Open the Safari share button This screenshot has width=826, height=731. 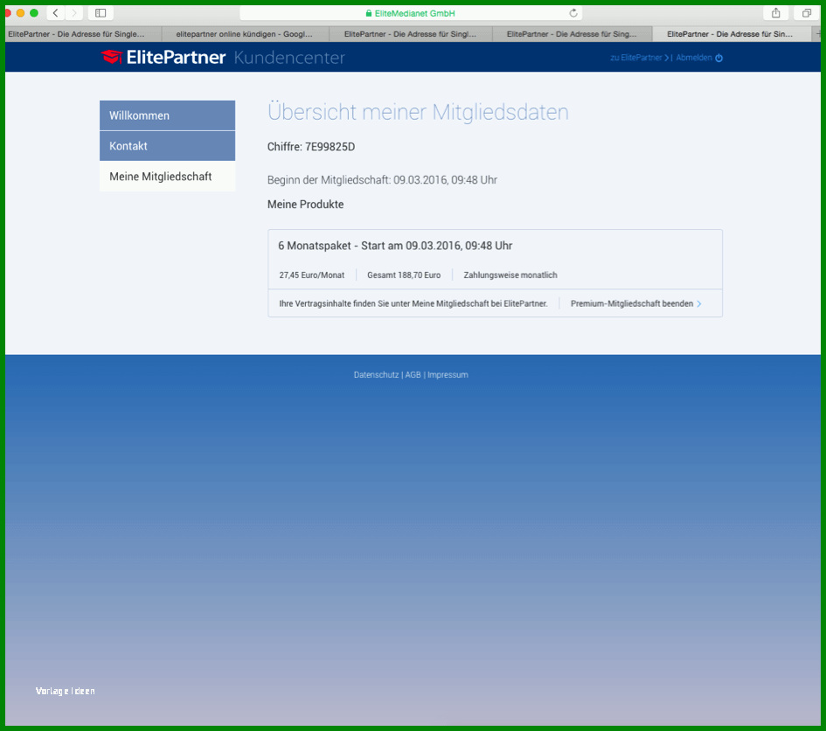pos(775,13)
